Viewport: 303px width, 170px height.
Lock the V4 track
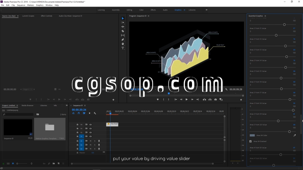pos(78,125)
